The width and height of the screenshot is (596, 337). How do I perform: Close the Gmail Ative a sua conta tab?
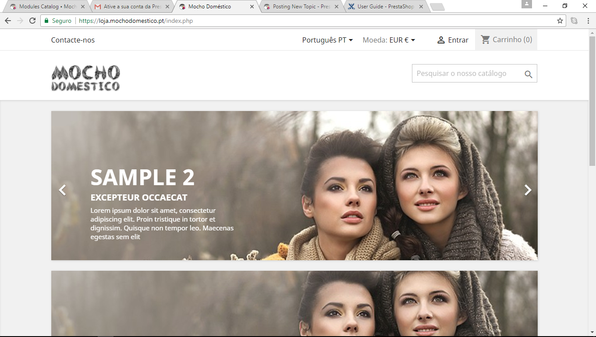pyautogui.click(x=167, y=7)
